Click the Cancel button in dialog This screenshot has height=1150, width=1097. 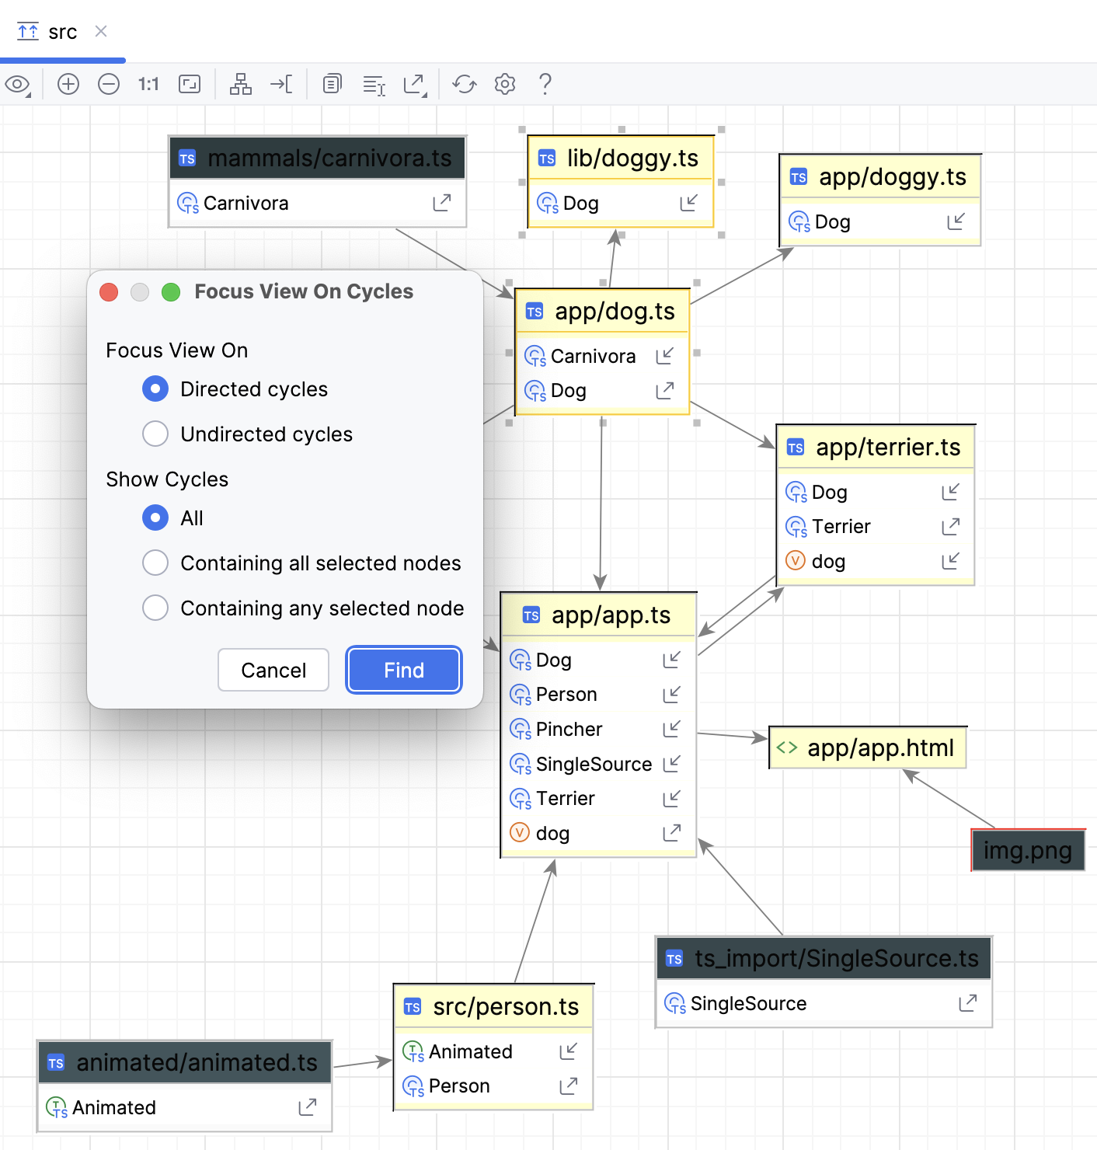(x=273, y=670)
